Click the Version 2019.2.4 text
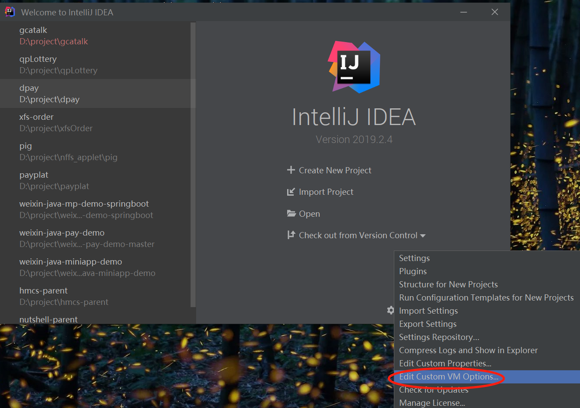Screen dimensions: 580x408 point(354,140)
